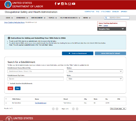Expand the OSHA menu
Screen dimensions: 136x121
9,18
